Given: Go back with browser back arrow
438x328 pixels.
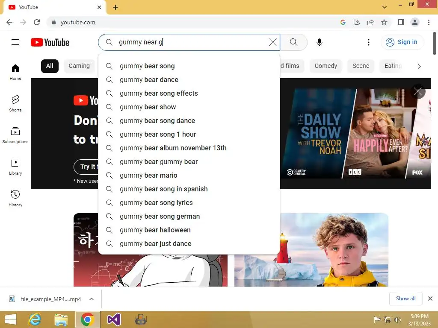Looking at the screenshot, I should pos(9,22).
